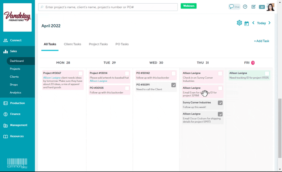282x172 pixels.
Task: Switch to the Client Tasks tab
Action: (x=73, y=44)
